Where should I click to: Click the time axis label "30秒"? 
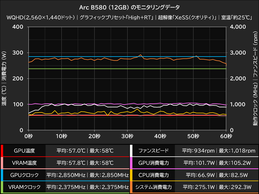(127, 136)
